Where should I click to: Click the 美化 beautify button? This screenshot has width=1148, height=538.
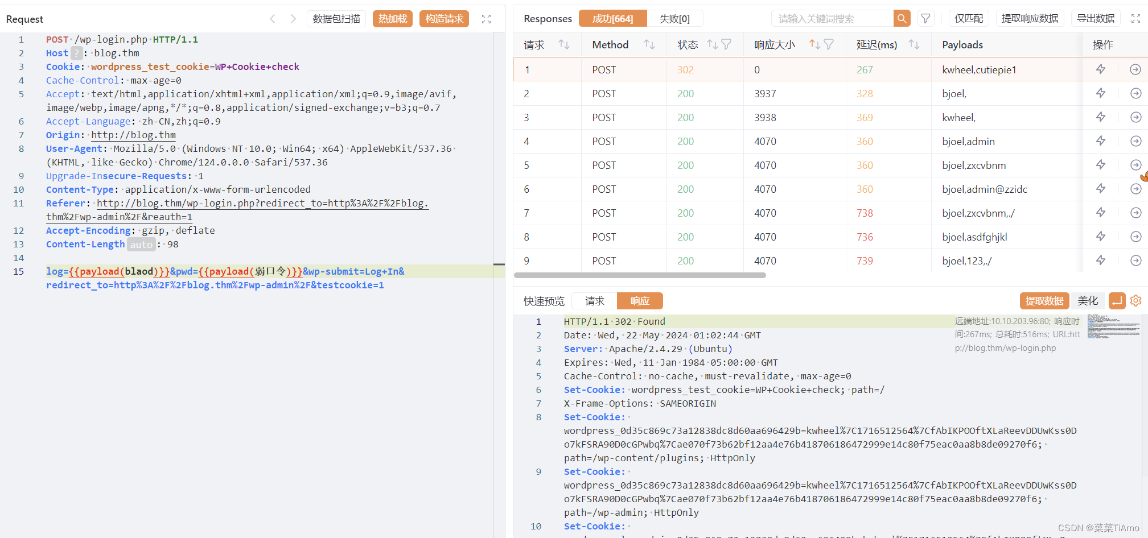[x=1088, y=301]
